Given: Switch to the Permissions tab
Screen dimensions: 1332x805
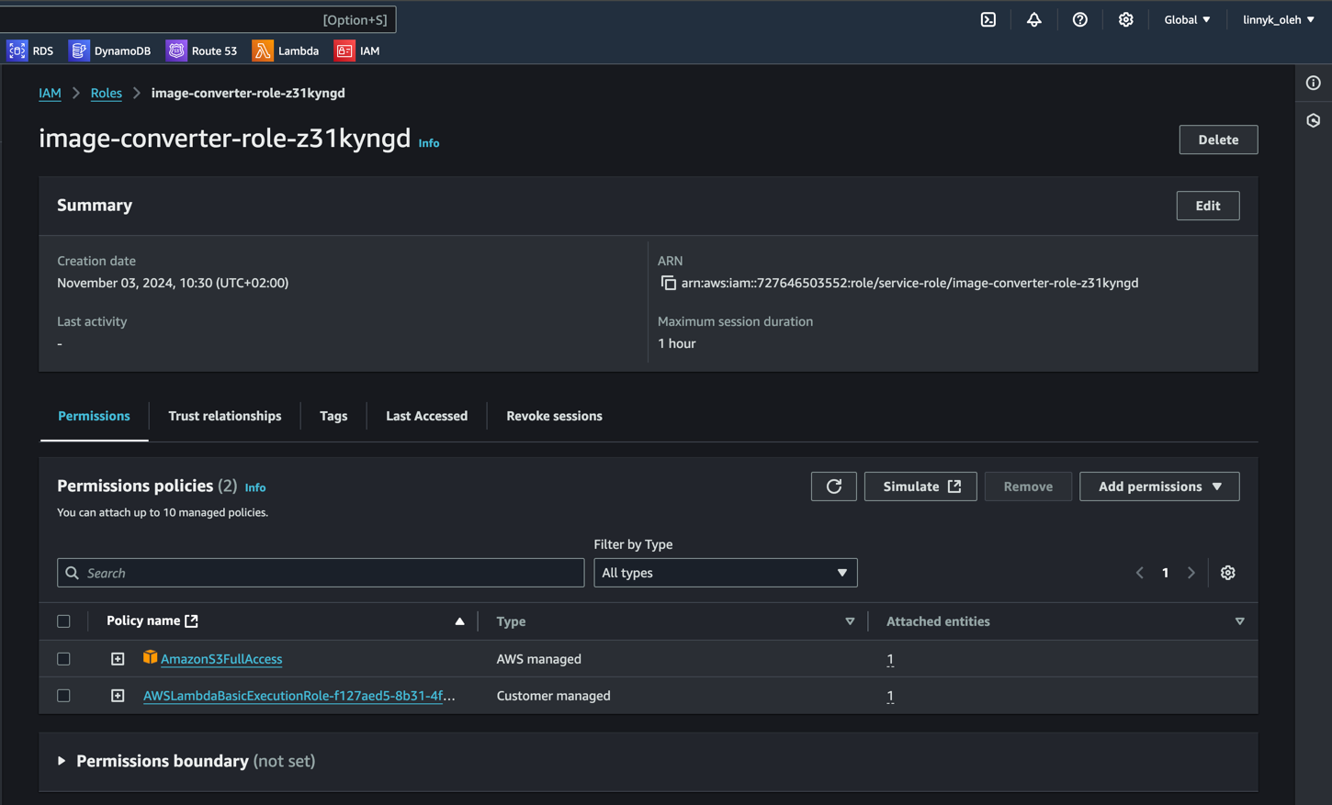Looking at the screenshot, I should 94,416.
